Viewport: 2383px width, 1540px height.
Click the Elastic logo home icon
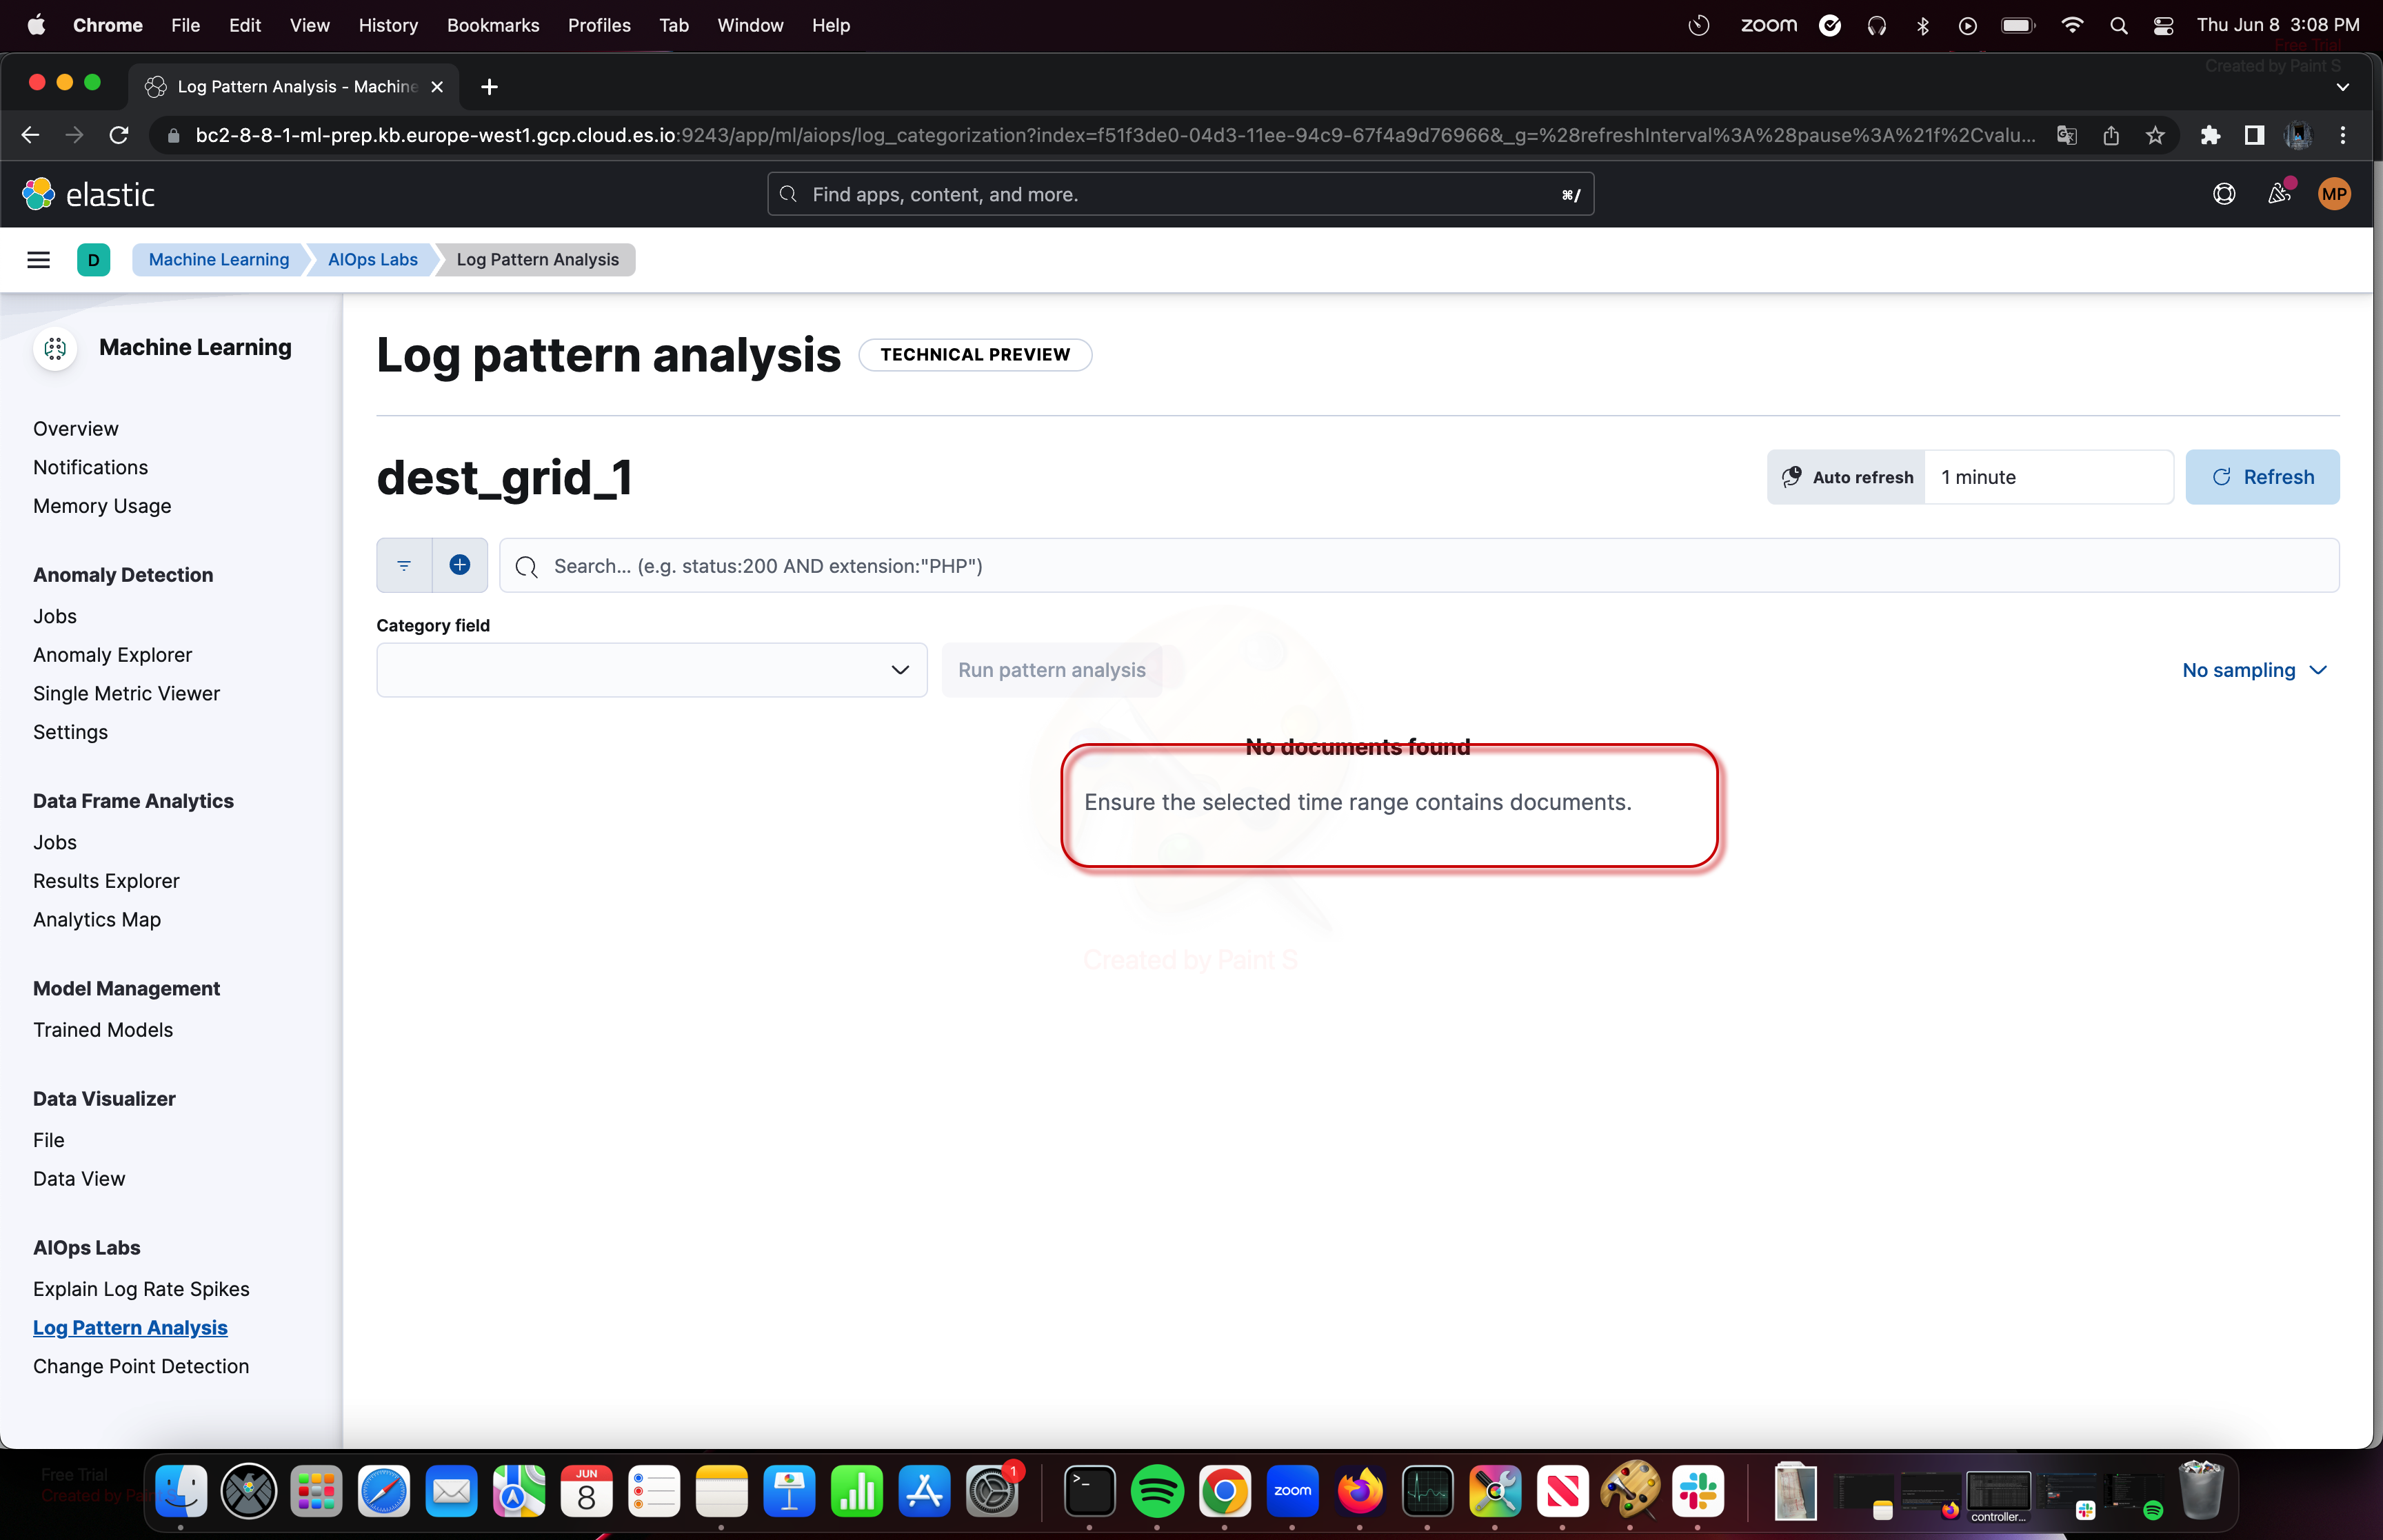point(39,194)
